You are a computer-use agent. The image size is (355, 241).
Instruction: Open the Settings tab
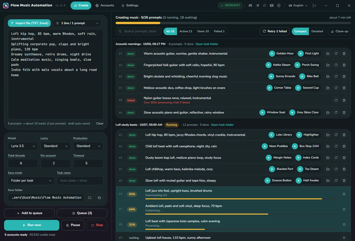pos(130,6)
